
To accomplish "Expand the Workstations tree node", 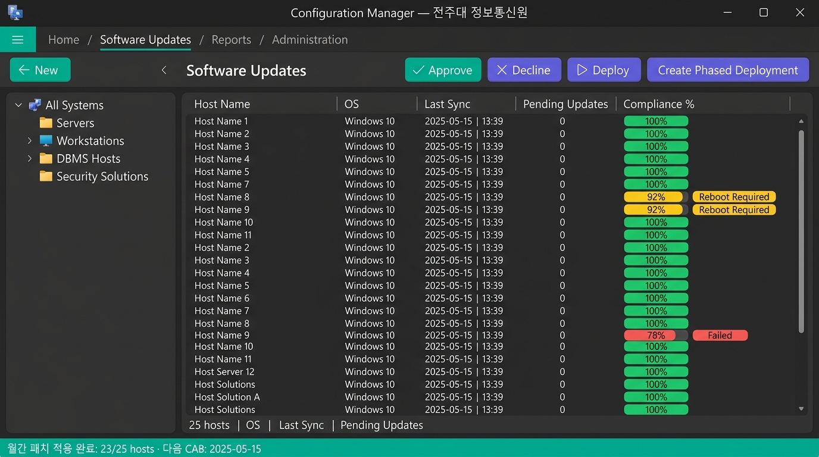I will tap(29, 141).
